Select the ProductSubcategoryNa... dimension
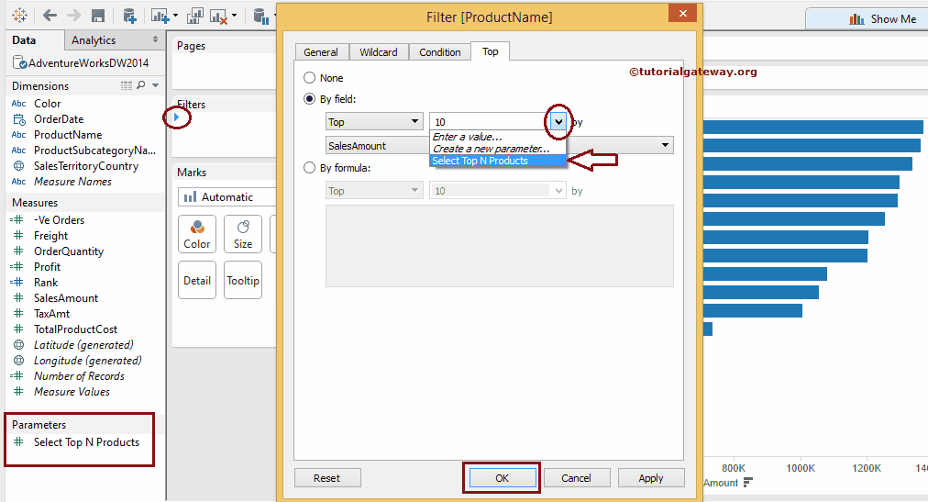 pyautogui.click(x=94, y=151)
